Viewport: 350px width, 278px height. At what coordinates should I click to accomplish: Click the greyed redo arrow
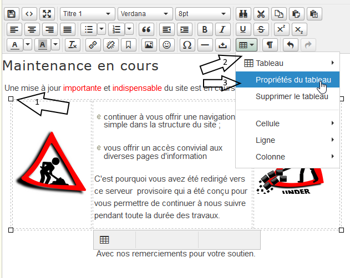click(x=308, y=45)
